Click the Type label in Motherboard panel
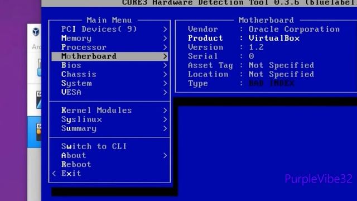357x201 pixels. 198,83
